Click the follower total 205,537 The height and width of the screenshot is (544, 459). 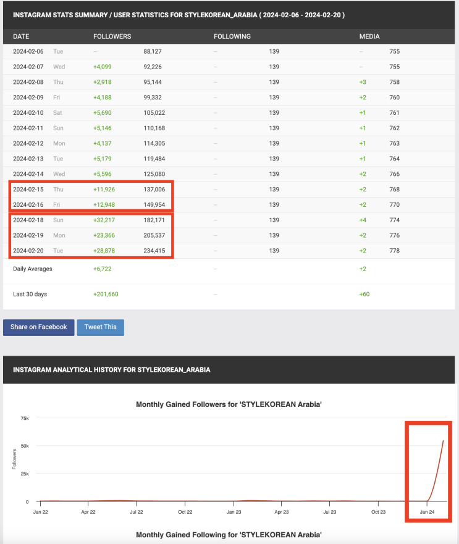click(x=154, y=235)
